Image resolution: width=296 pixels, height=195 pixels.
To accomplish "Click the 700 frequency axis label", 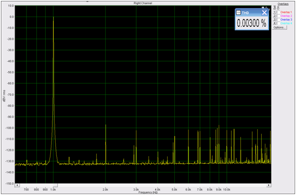I will pos(26,189).
